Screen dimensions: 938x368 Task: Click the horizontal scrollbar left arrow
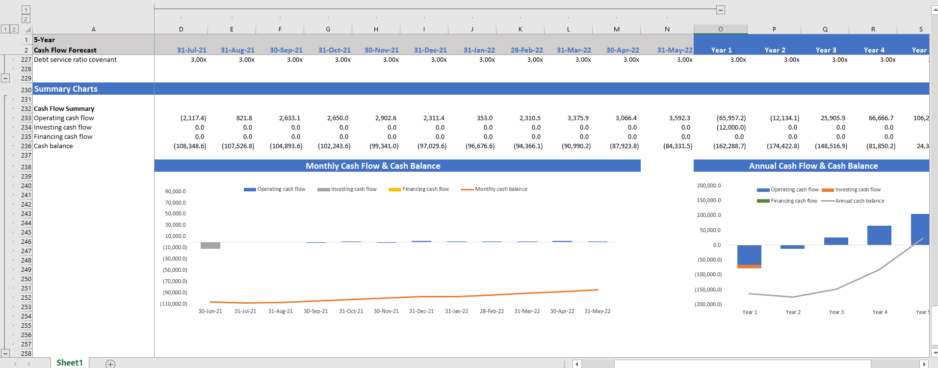coord(577,364)
